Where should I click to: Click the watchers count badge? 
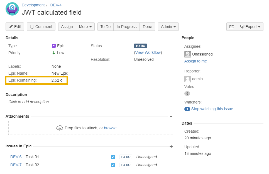(187, 109)
